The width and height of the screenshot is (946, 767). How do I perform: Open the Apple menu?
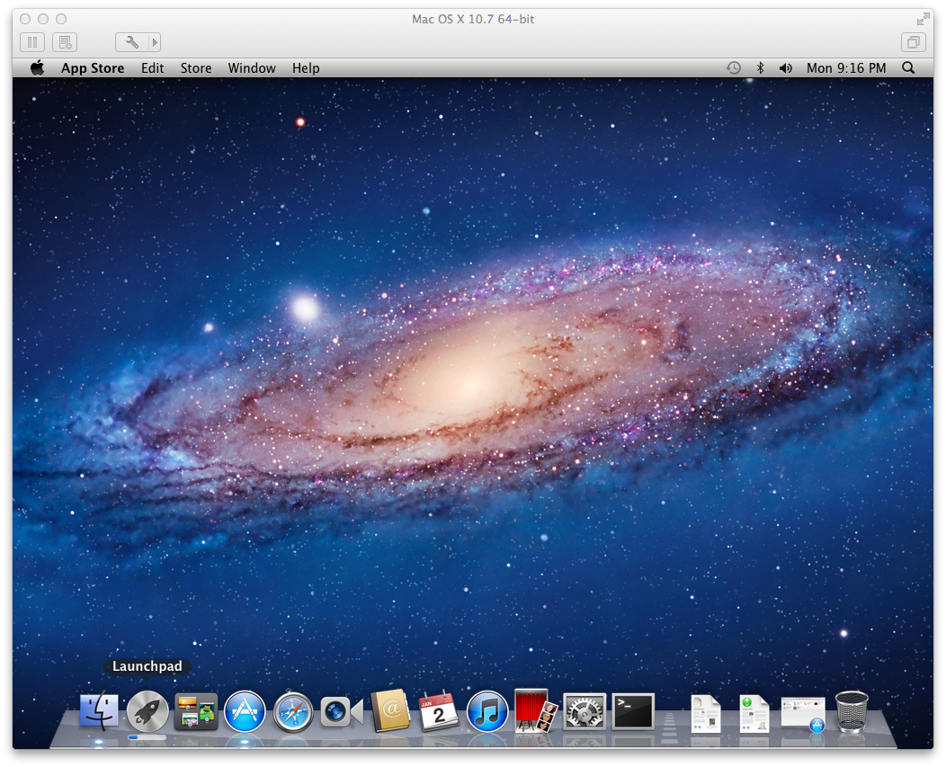pyautogui.click(x=38, y=67)
